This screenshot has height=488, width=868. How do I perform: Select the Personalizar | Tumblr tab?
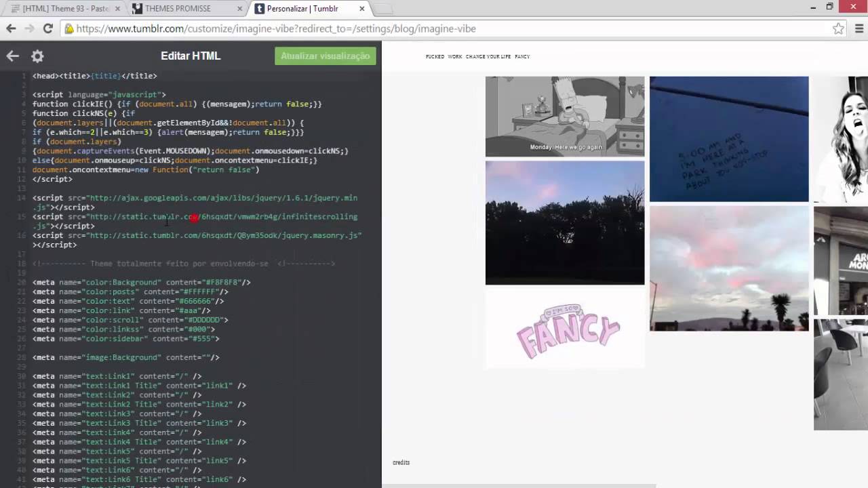pyautogui.click(x=309, y=9)
